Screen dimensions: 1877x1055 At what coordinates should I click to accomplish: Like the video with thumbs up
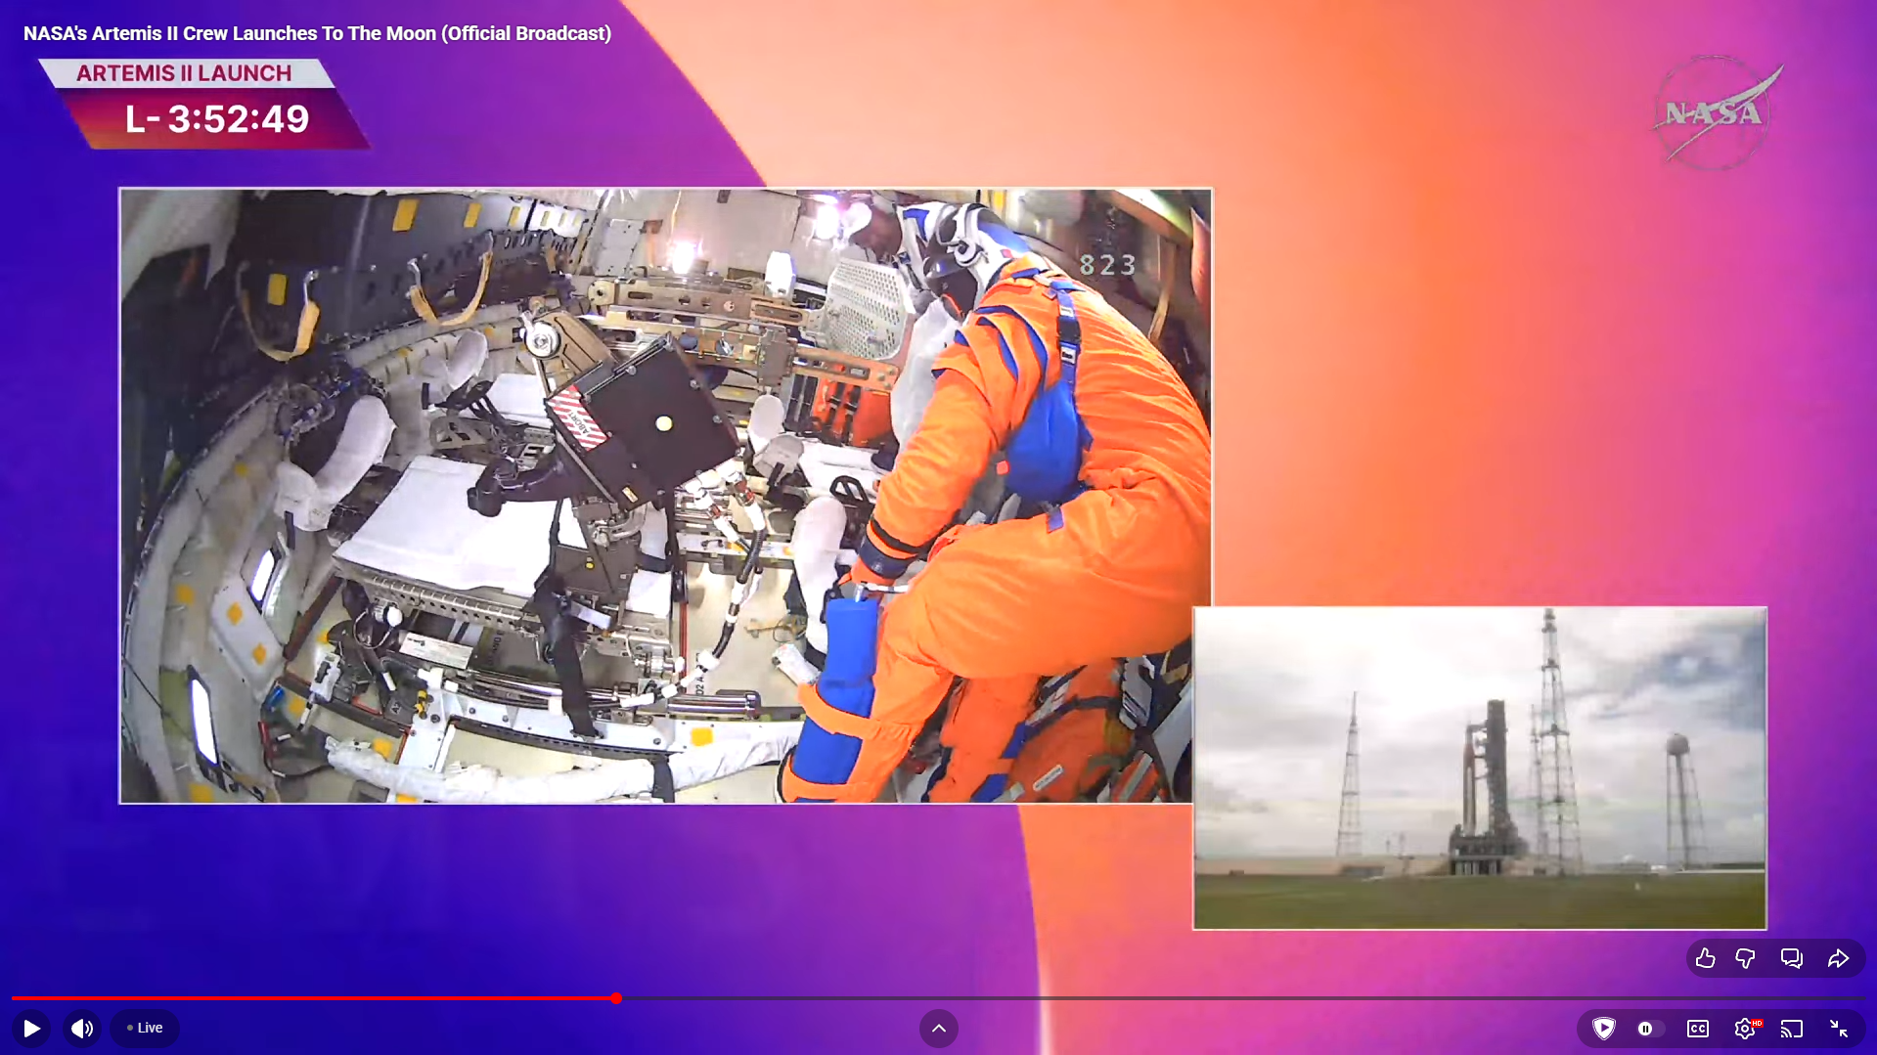point(1706,959)
